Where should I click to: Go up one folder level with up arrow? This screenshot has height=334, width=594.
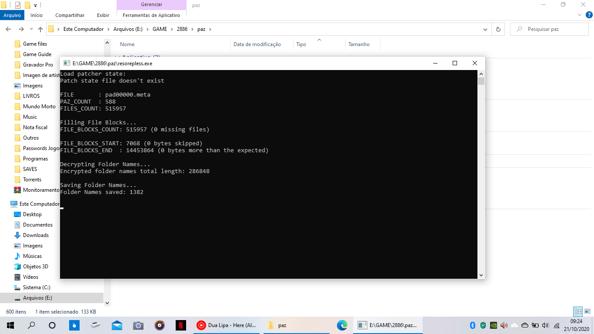pos(40,29)
